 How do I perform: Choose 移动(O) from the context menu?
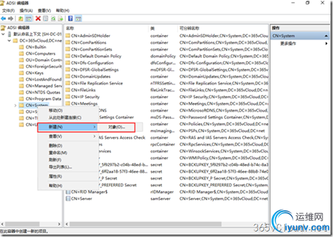[55, 110]
